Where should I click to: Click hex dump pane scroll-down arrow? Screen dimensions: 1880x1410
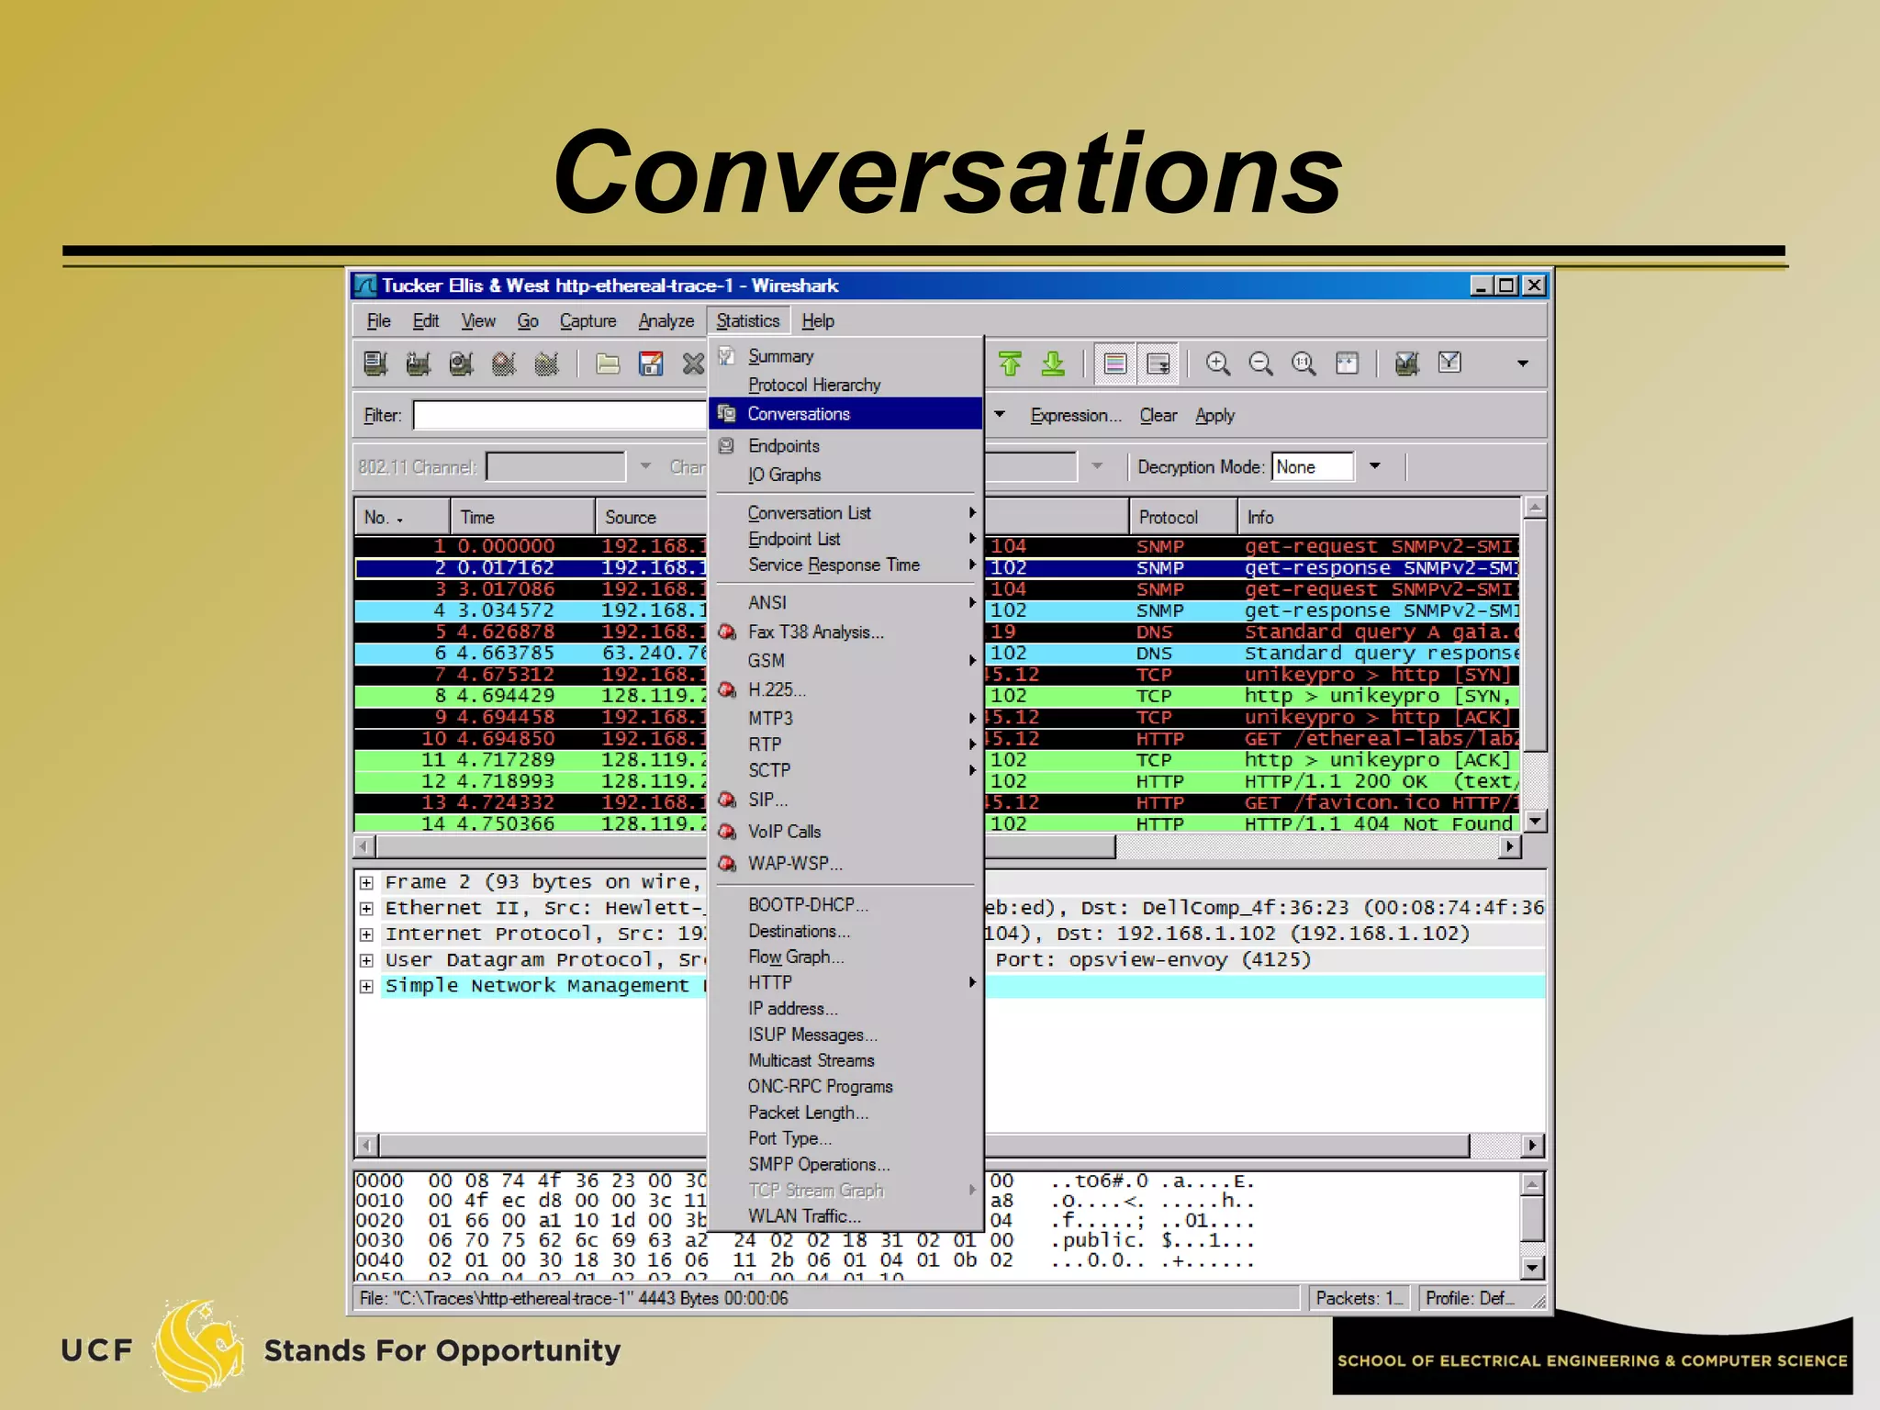[1533, 1268]
